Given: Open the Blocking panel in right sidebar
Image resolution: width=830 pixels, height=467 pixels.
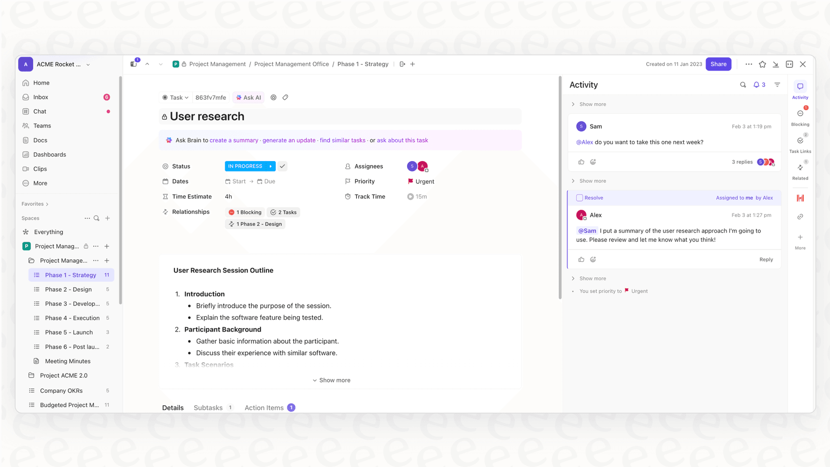Looking at the screenshot, I should 800,116.
